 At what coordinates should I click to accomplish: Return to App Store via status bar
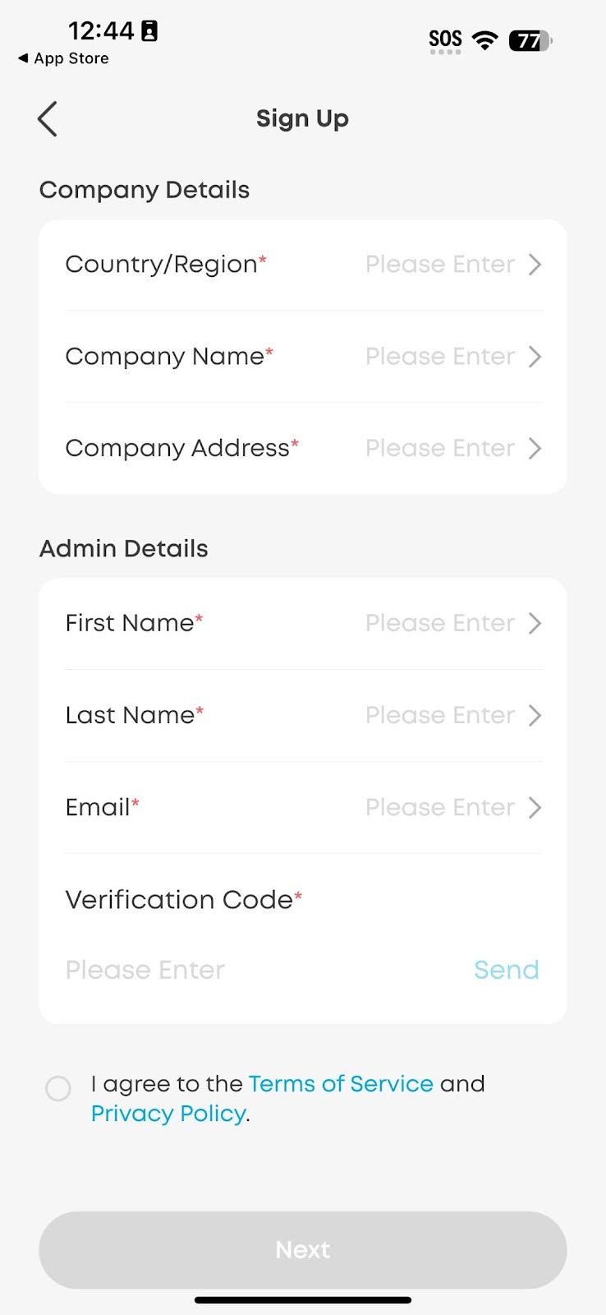point(64,58)
